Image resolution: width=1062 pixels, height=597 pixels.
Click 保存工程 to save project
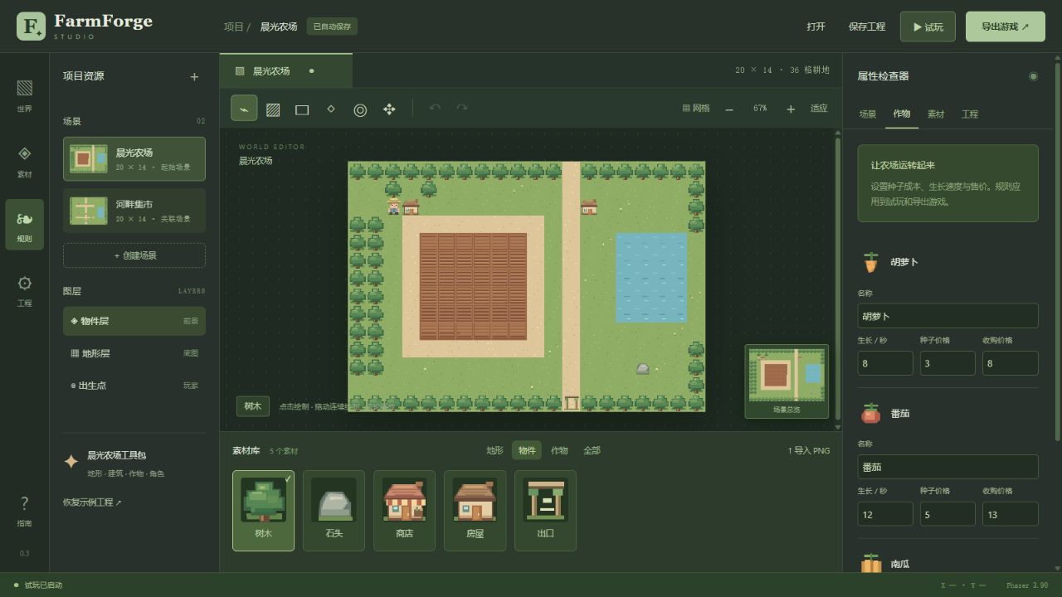[867, 27]
